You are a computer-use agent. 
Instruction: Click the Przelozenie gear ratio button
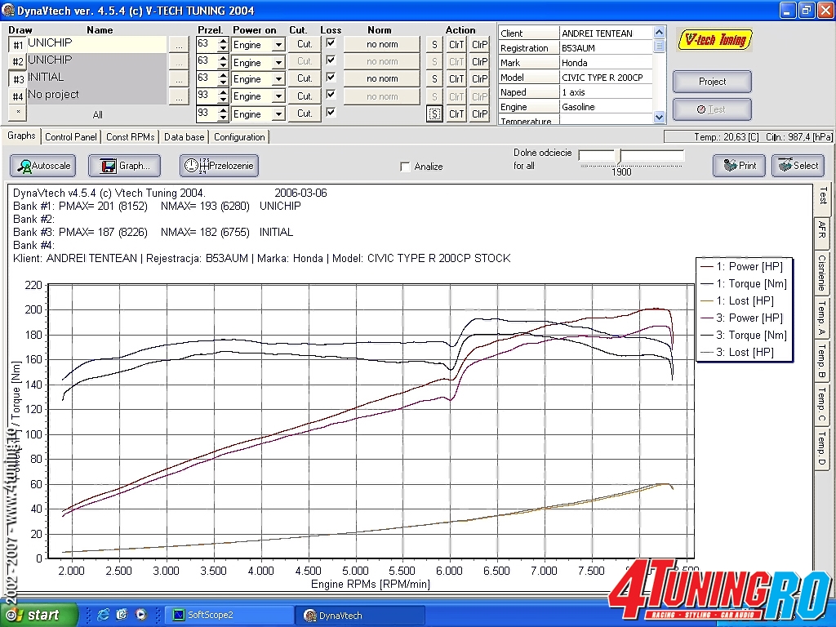[x=219, y=166]
